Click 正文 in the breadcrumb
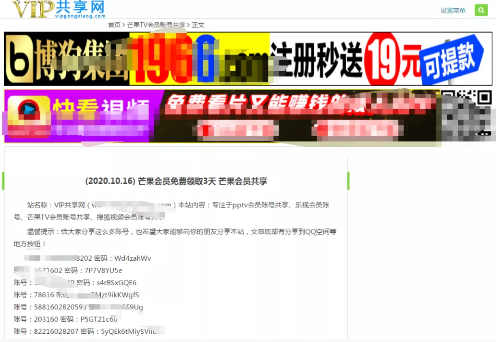Image resolution: width=496 pixels, height=342 pixels. coord(198,25)
